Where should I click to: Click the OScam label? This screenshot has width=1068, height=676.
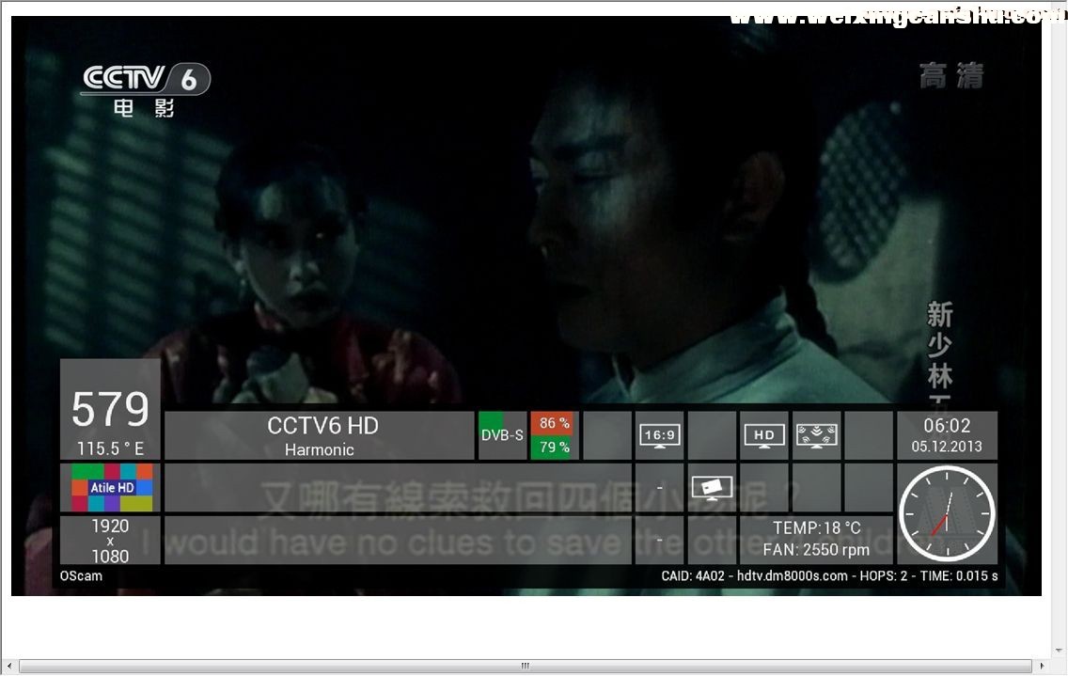[81, 575]
